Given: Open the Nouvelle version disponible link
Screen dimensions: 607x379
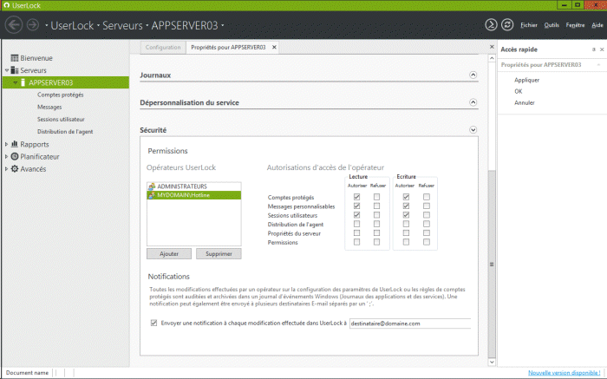Looking at the screenshot, I should (565, 372).
